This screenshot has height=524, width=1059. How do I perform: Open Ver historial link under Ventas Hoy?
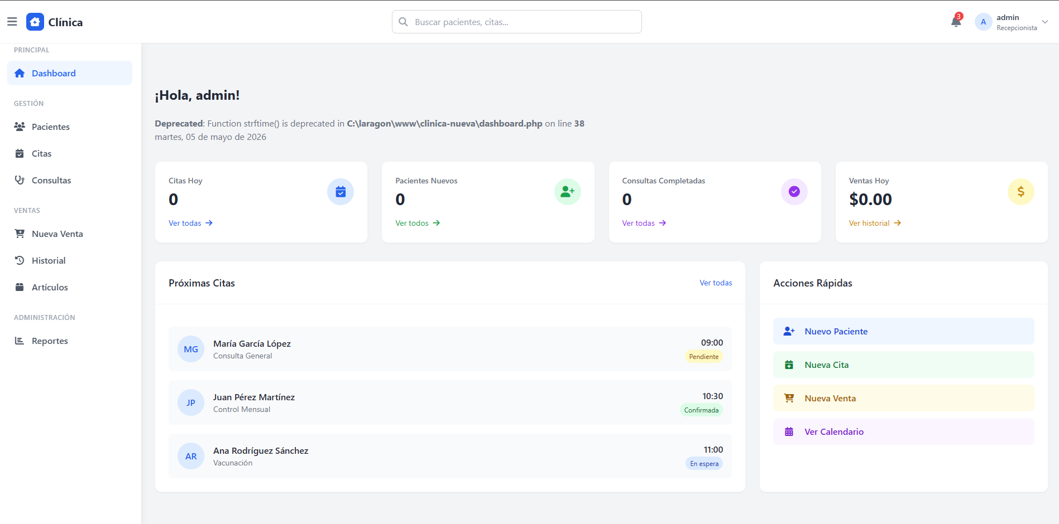pos(875,223)
